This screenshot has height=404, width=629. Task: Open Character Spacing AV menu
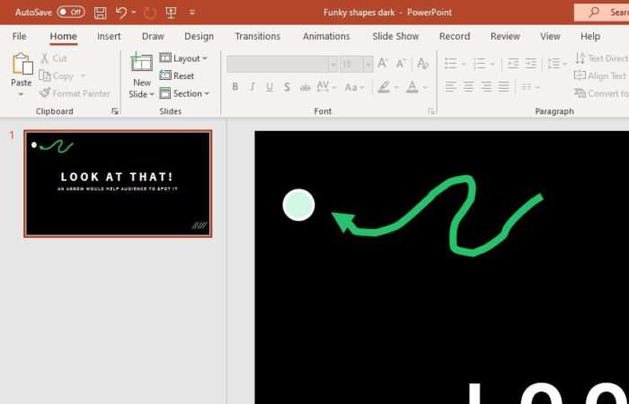tap(326, 86)
